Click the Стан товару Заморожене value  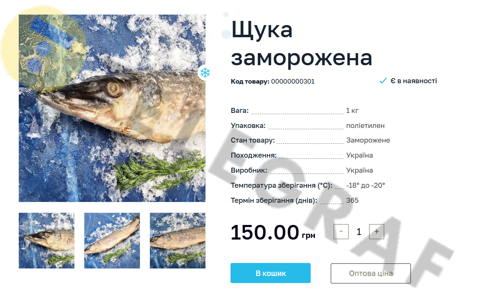tap(368, 140)
